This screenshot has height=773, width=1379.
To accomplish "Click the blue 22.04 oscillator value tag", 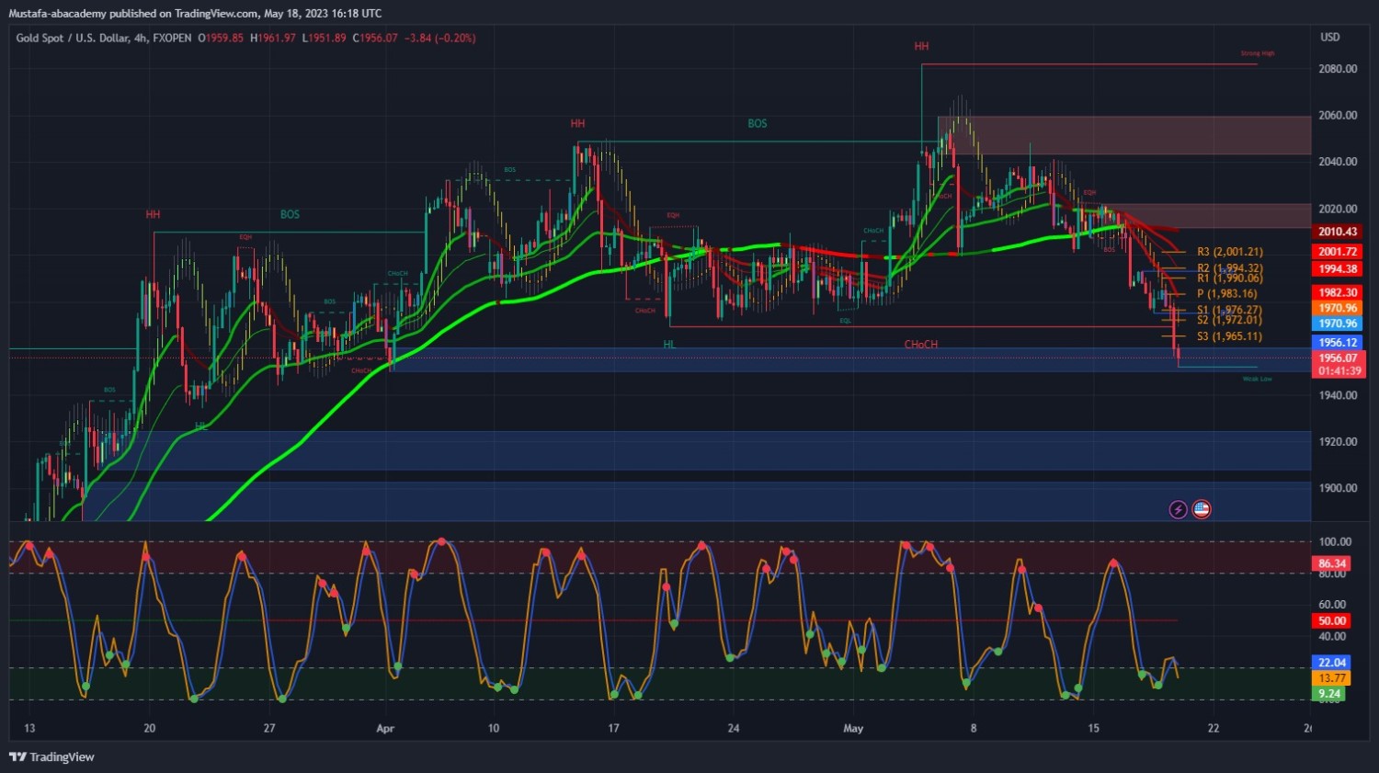I will (x=1332, y=662).
